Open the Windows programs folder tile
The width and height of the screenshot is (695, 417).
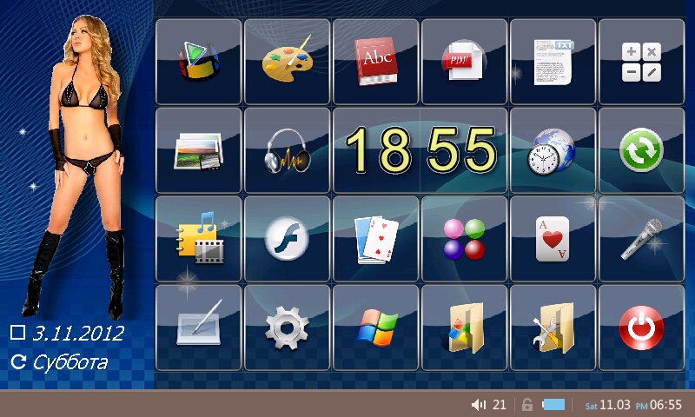click(465, 328)
